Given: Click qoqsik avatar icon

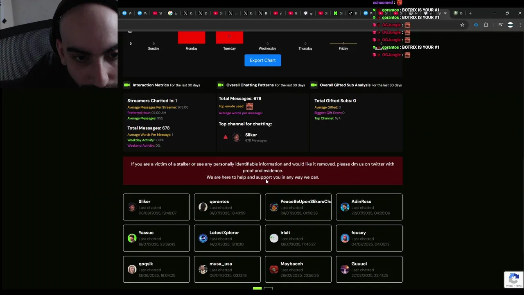Looking at the screenshot, I should coord(132,269).
